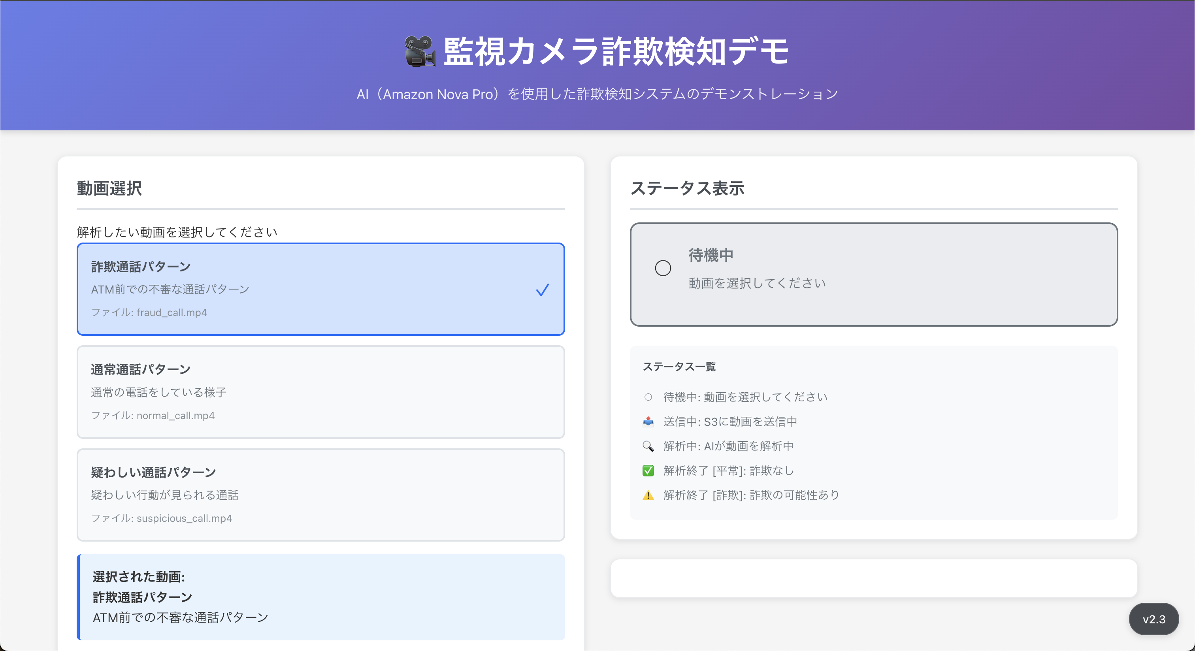
Task: Click the 解析中 magnifying glass icon
Action: (x=648, y=446)
